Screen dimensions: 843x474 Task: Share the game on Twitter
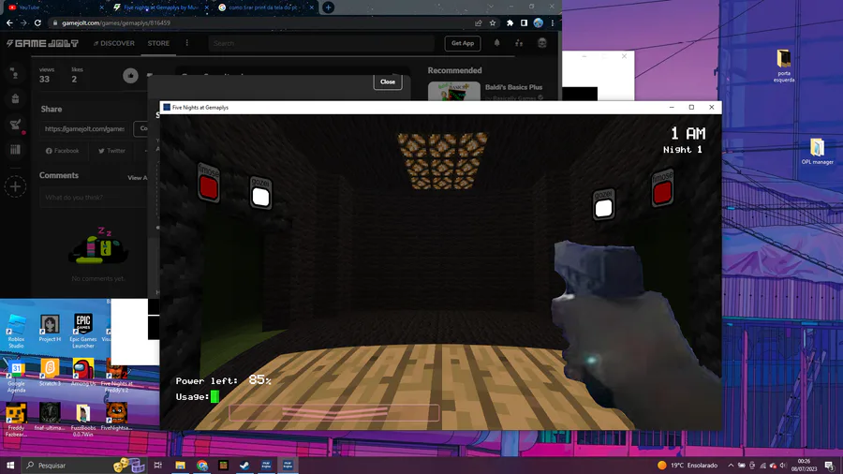[x=111, y=151]
